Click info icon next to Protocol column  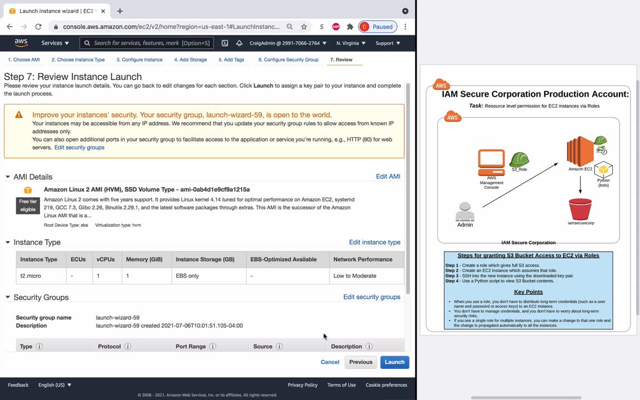(x=128, y=346)
